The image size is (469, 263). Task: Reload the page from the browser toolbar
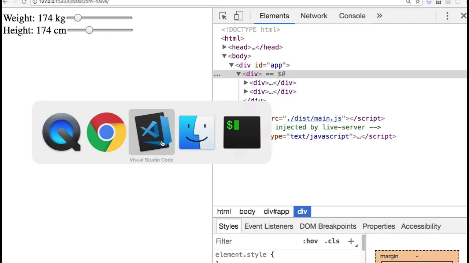point(24,2)
